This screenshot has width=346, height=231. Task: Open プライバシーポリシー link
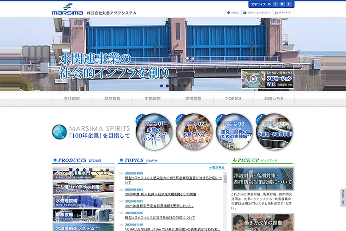[257, 12]
